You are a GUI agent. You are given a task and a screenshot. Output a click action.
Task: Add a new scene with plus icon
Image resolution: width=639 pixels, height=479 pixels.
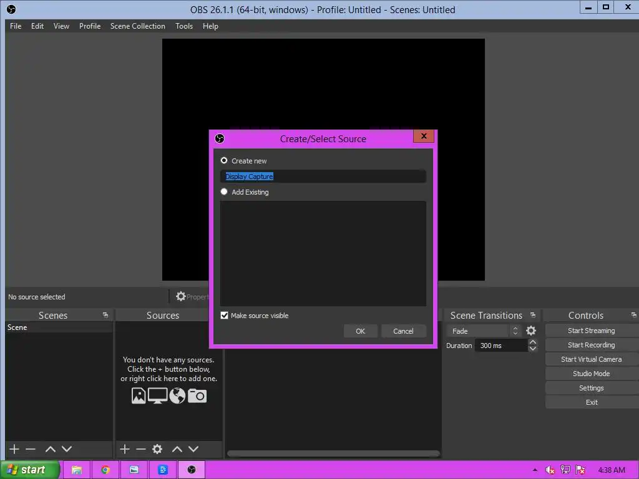(x=14, y=449)
